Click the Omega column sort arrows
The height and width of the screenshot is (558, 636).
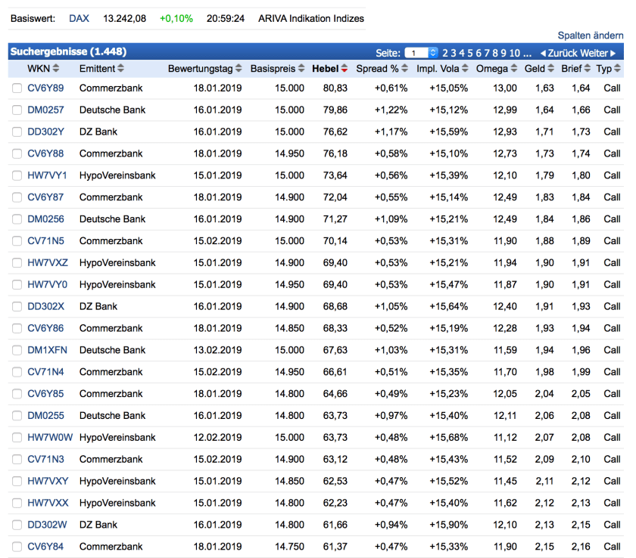tap(514, 69)
